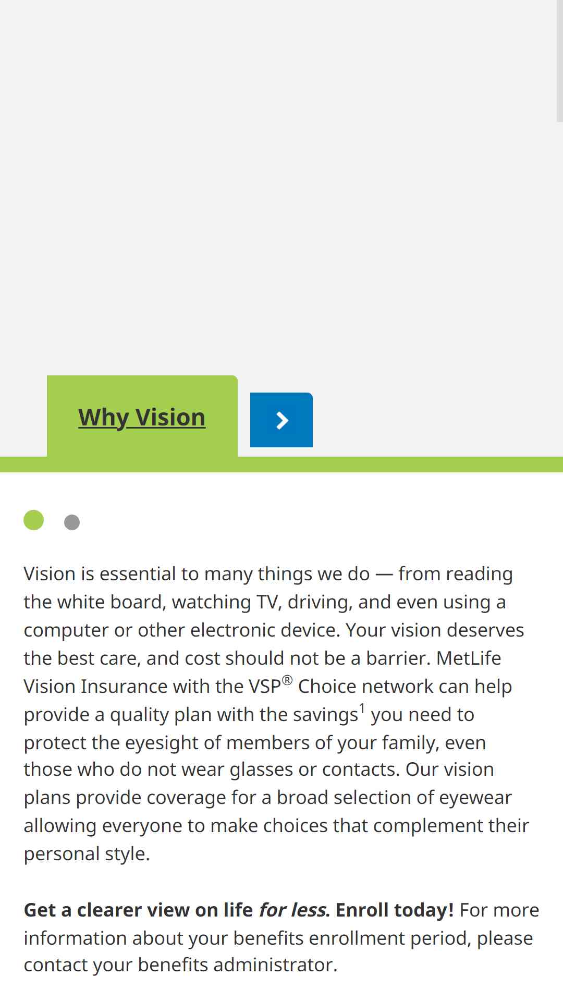Viewport: 563px width, 1001px height.
Task: Click the blue next-tab chevron arrow
Action: coord(281,420)
